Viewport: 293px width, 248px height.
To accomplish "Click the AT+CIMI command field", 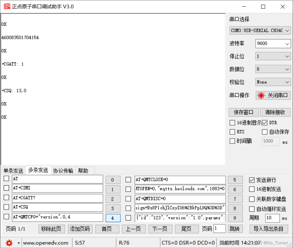I will pos(57,188).
